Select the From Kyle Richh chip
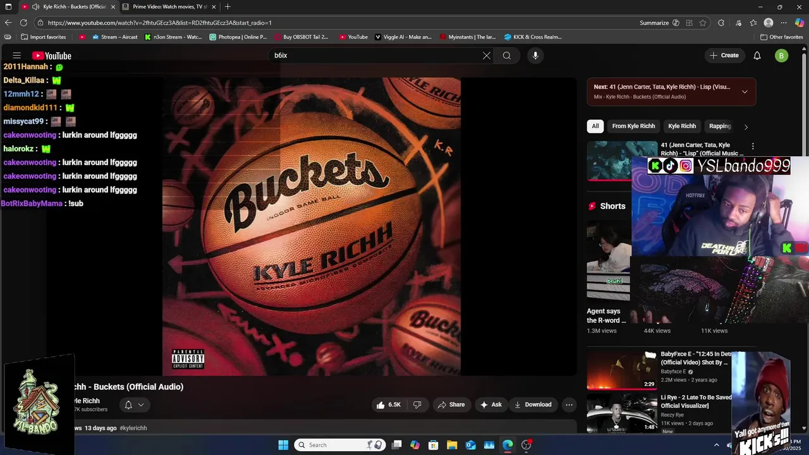This screenshot has width=809, height=455. 633,126
